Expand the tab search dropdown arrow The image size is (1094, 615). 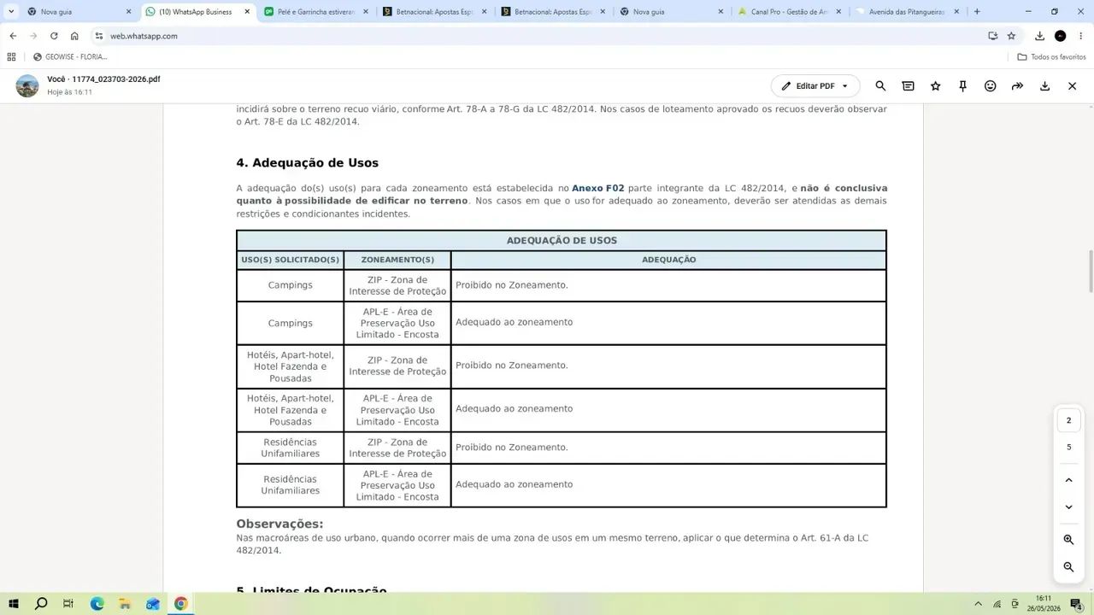pyautogui.click(x=11, y=12)
